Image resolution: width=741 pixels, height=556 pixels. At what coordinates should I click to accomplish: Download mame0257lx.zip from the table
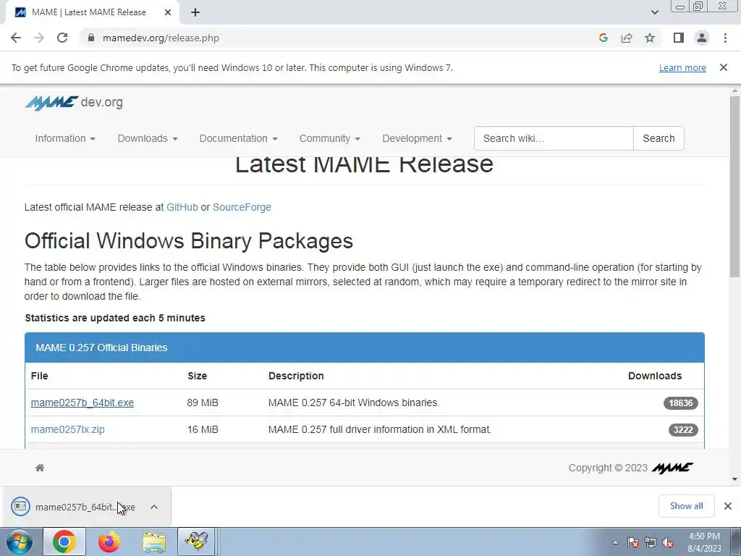coord(67,429)
